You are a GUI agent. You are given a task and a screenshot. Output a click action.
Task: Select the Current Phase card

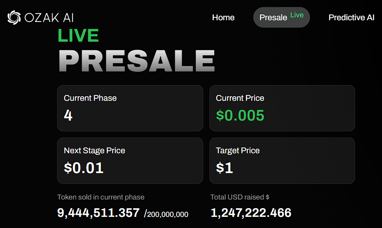(x=130, y=108)
